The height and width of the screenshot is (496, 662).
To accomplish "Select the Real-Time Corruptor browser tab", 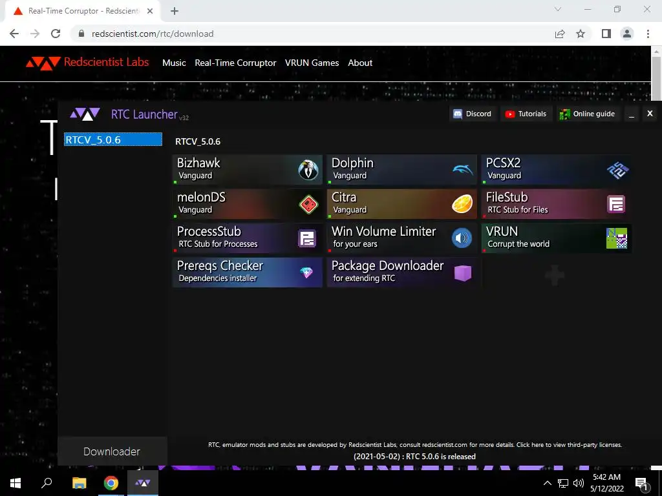I will tap(83, 11).
